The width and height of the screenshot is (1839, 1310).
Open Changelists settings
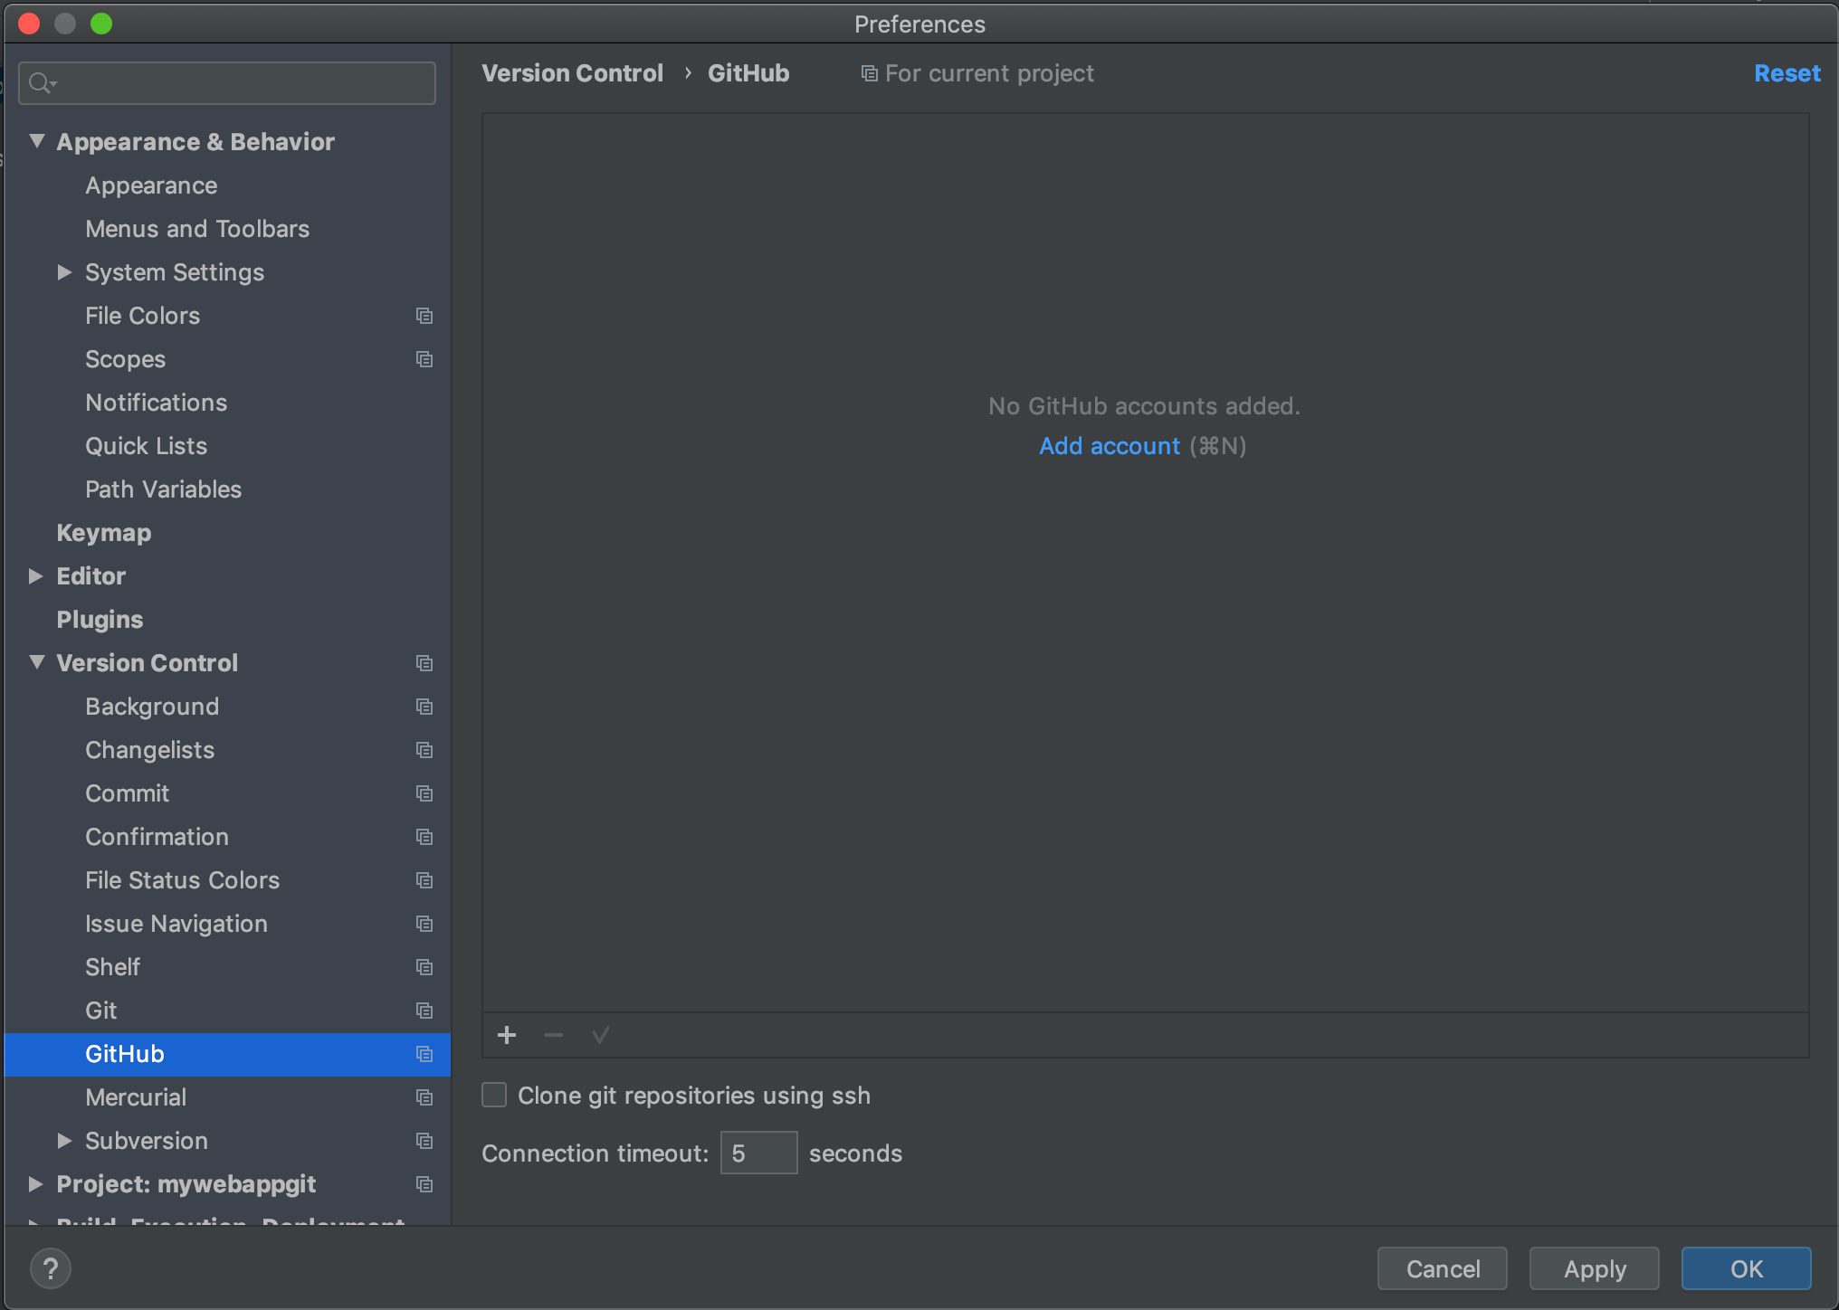pyautogui.click(x=150, y=750)
